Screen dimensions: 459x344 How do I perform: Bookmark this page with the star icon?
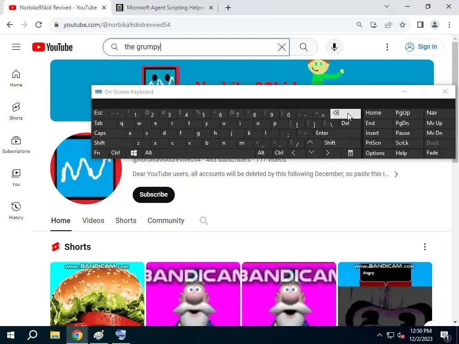pos(403,25)
